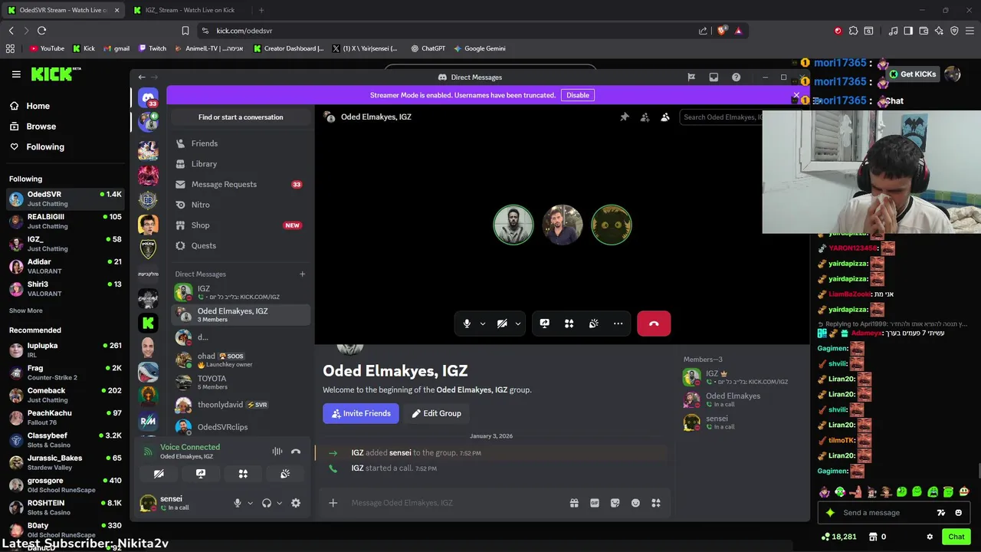981x552 pixels.
Task: Disable Streamer Mode via banner button
Action: pyautogui.click(x=578, y=95)
